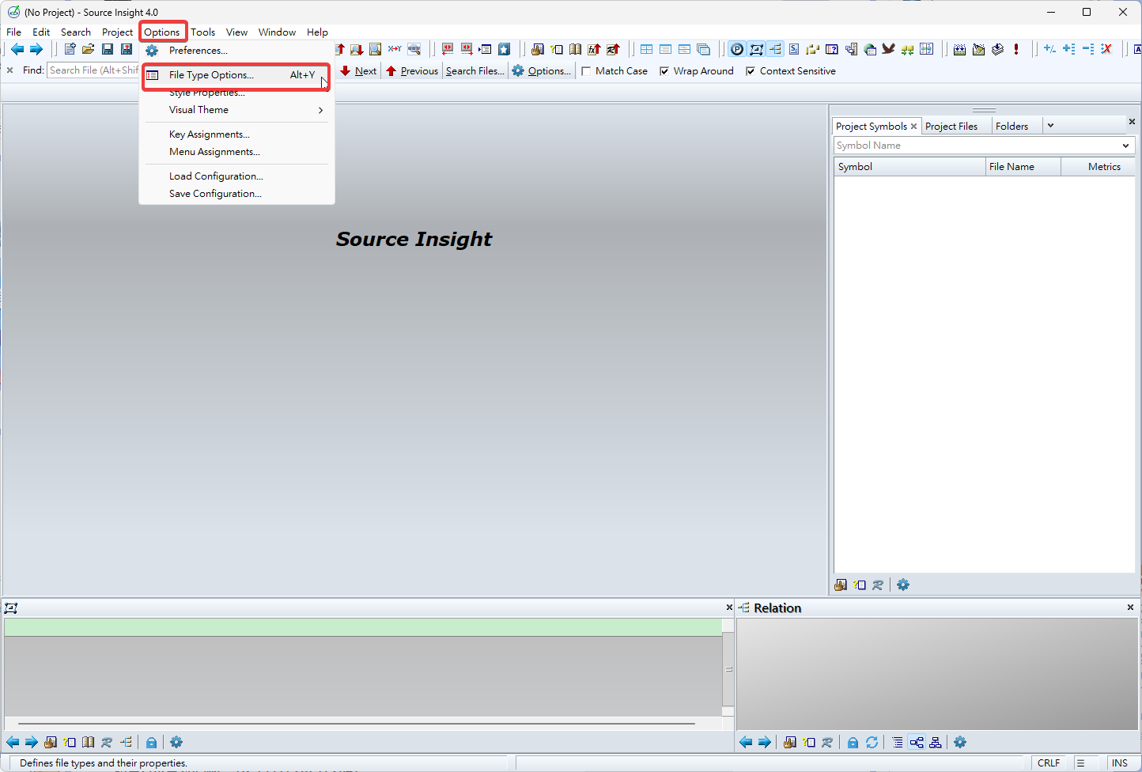This screenshot has width=1142, height=772.
Task: Click the web search WWW icon
Action: coord(414,49)
